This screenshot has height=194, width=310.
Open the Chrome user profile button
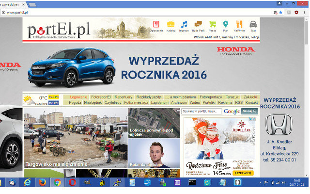[x=279, y=3]
